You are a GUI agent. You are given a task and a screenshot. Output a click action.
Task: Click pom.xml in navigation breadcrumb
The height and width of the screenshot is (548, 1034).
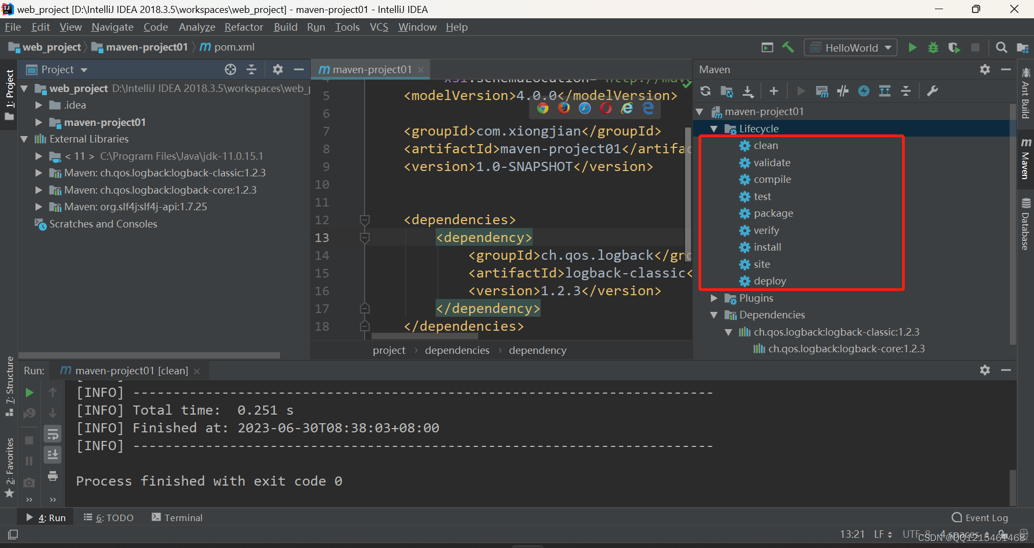tap(227, 47)
